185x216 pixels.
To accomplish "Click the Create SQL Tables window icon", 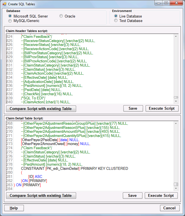I will (4, 4).
